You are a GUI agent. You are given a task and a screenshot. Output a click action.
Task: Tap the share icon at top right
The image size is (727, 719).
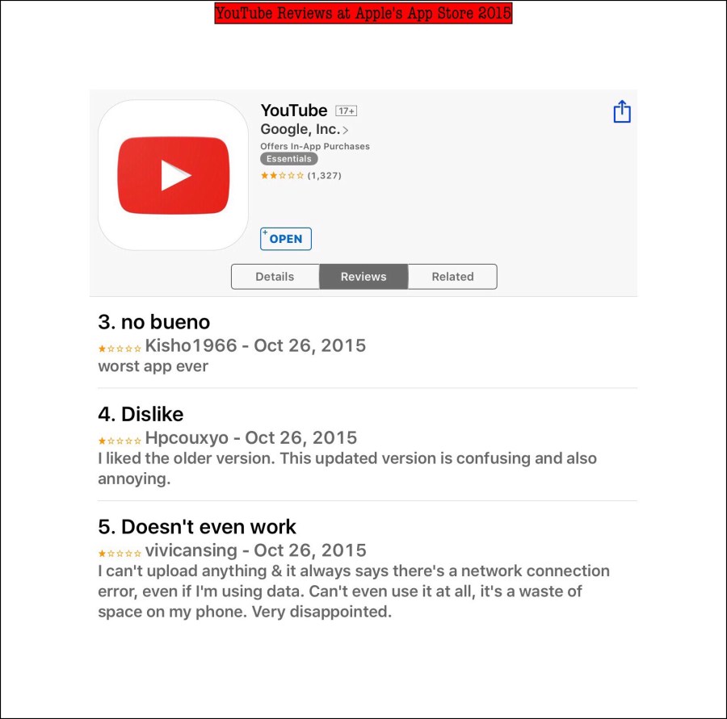[x=622, y=111]
